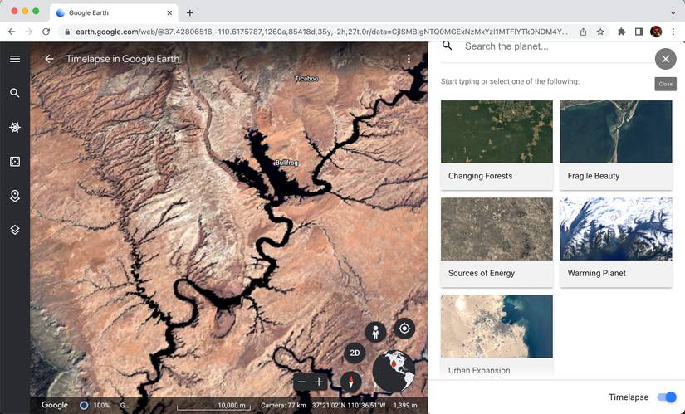Click the Pegman Street View icon
The image size is (685, 414).
[375, 333]
